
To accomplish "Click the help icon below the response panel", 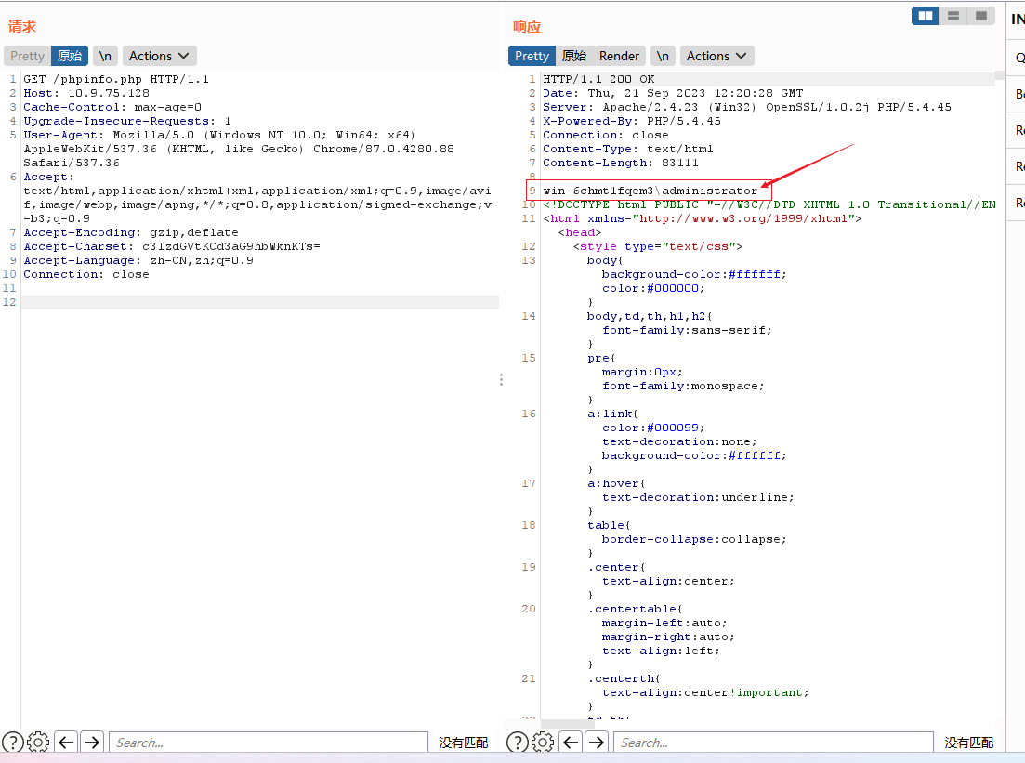I will [x=518, y=742].
